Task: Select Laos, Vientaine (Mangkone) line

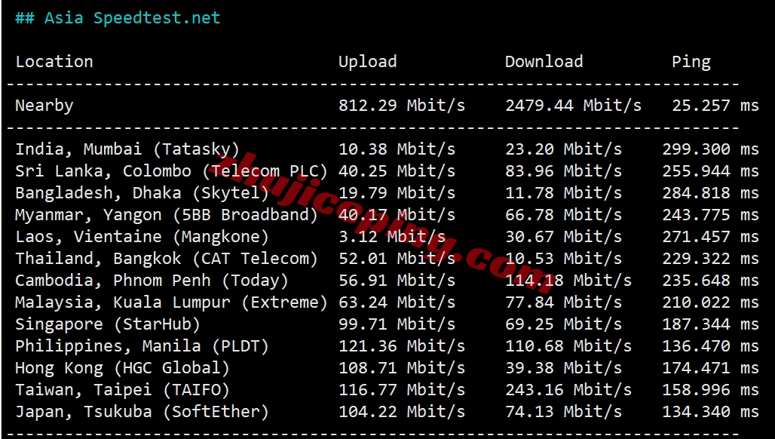Action: (x=387, y=237)
